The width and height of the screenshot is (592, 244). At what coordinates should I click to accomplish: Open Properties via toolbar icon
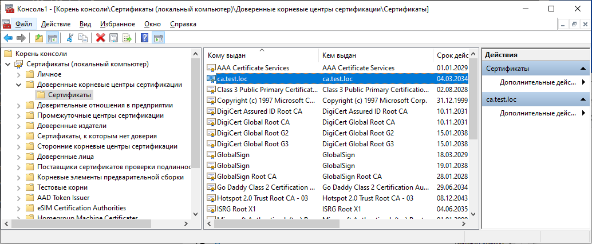pyautogui.click(x=113, y=38)
